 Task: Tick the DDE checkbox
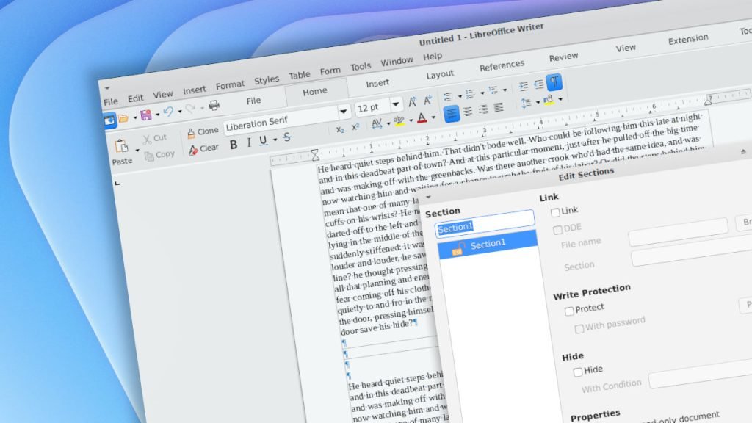pyautogui.click(x=557, y=230)
